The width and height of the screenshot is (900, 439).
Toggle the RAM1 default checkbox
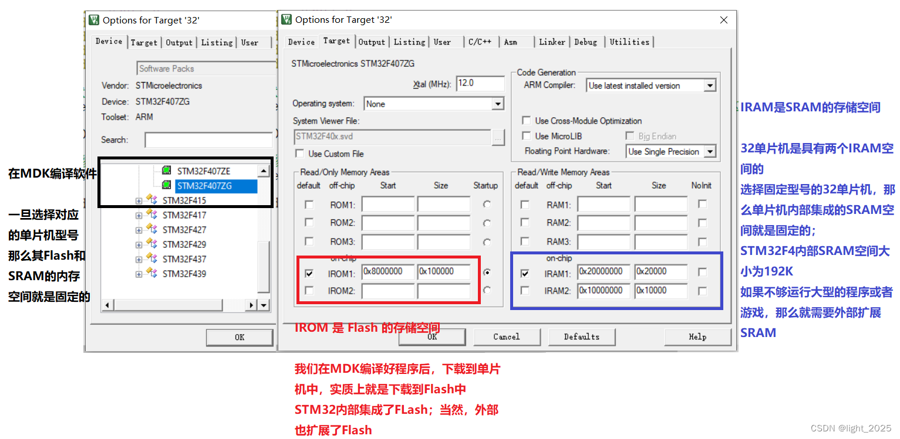(525, 205)
